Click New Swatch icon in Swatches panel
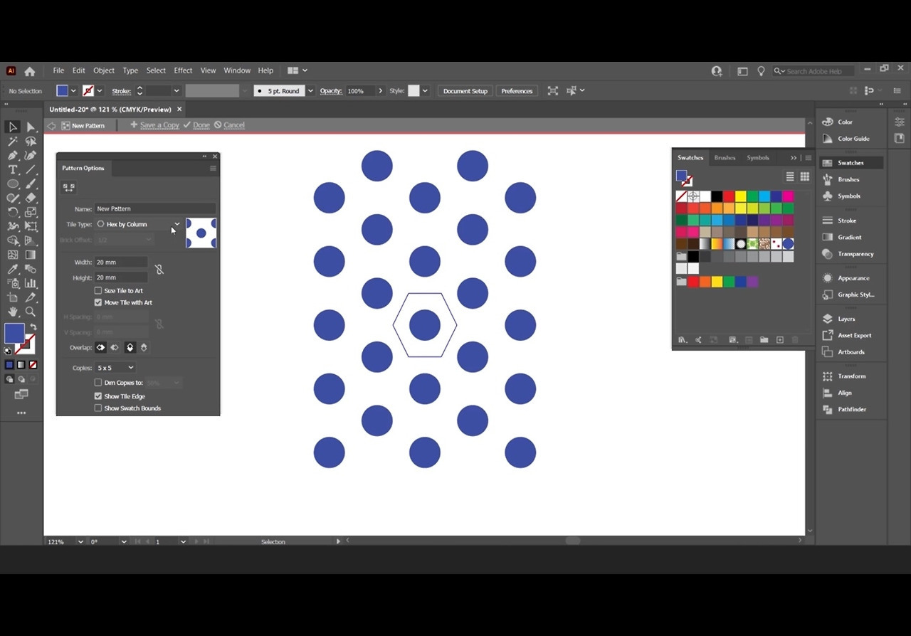The width and height of the screenshot is (911, 636). (780, 340)
